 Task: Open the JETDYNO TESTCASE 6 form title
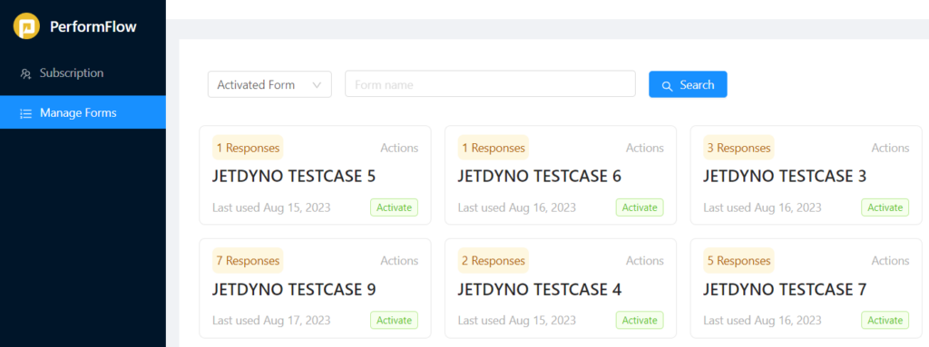540,177
